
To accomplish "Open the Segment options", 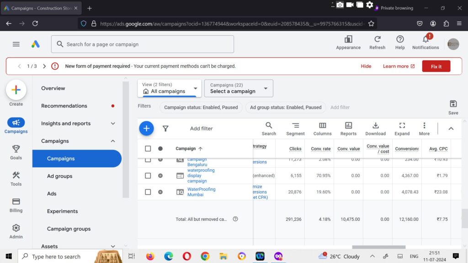I will tap(295, 129).
